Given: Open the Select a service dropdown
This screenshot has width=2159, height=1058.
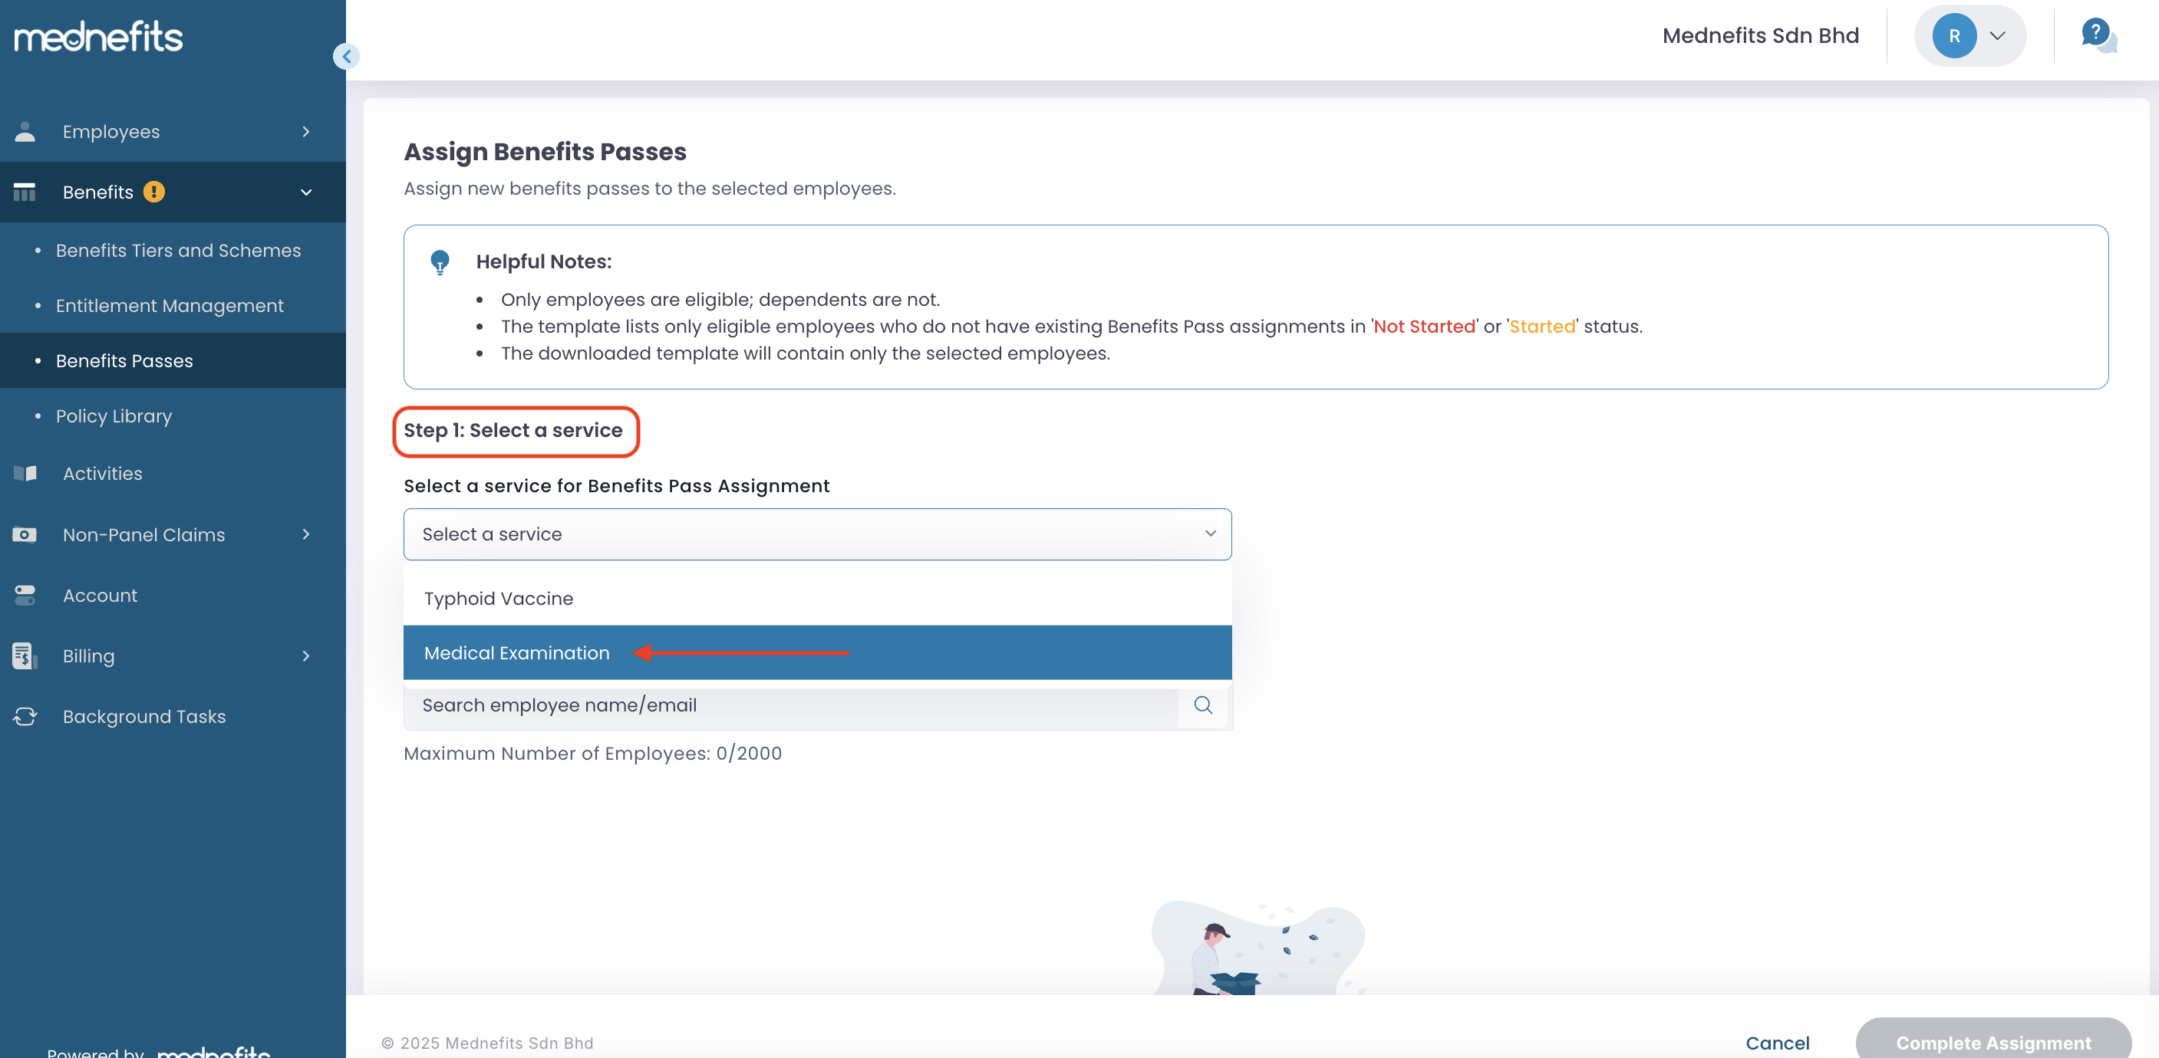Looking at the screenshot, I should pos(816,534).
